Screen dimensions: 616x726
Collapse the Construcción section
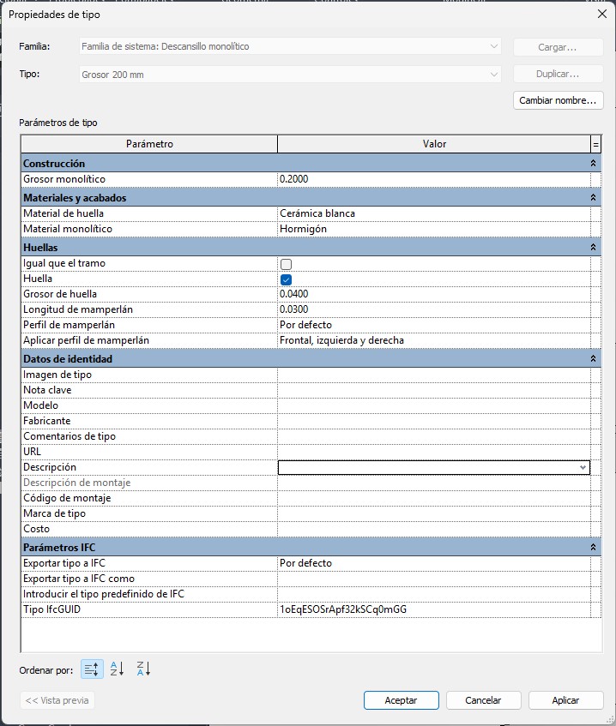coord(592,163)
